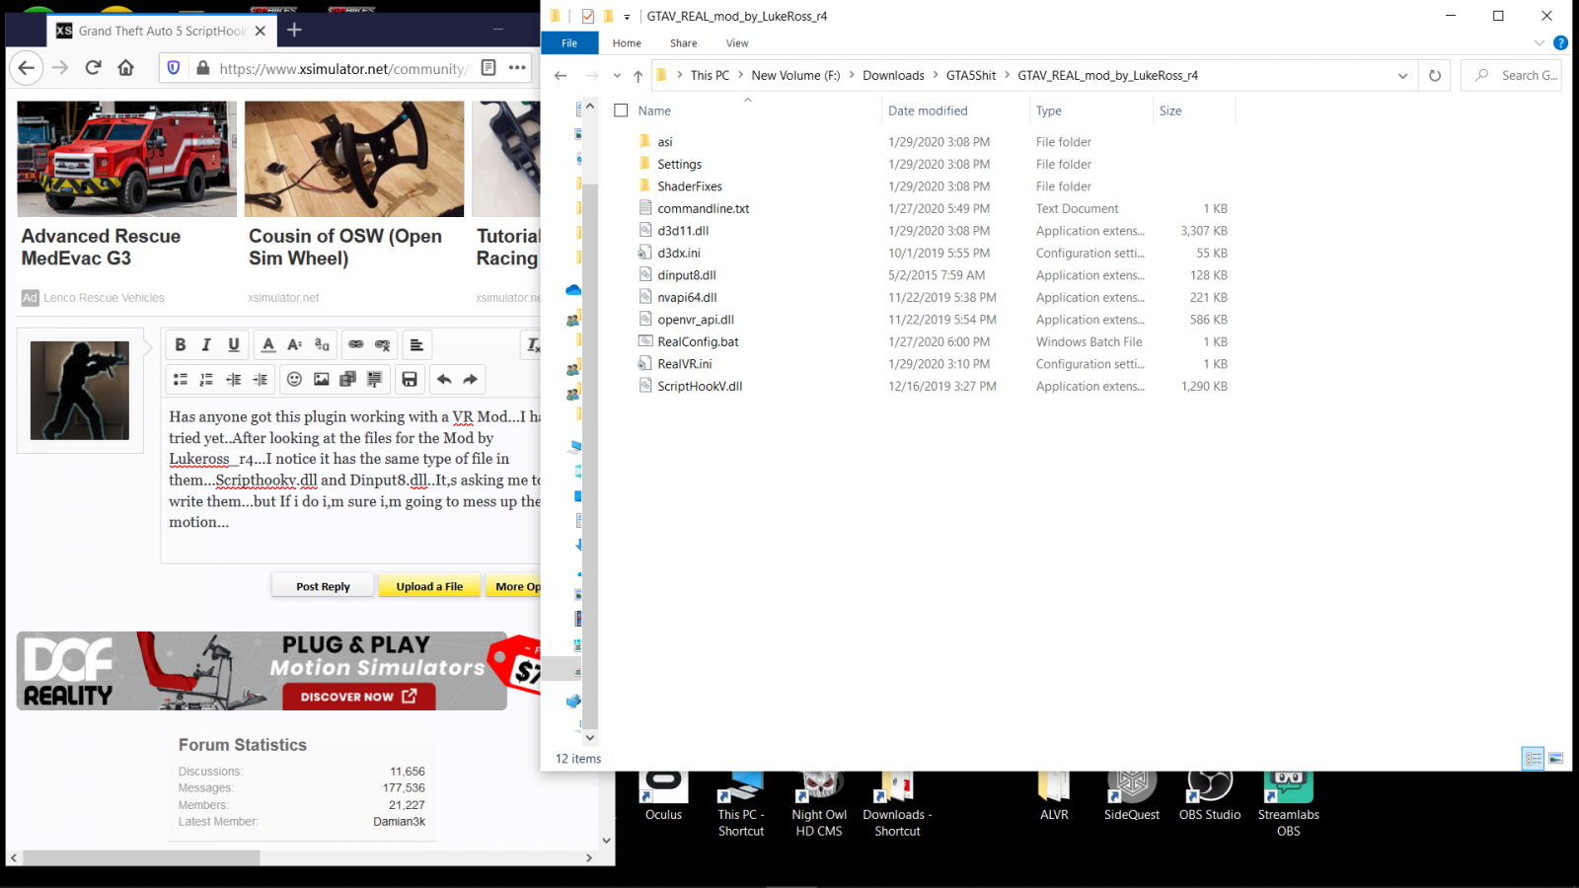Insert media into the reply
The image size is (1579, 888).
(348, 379)
